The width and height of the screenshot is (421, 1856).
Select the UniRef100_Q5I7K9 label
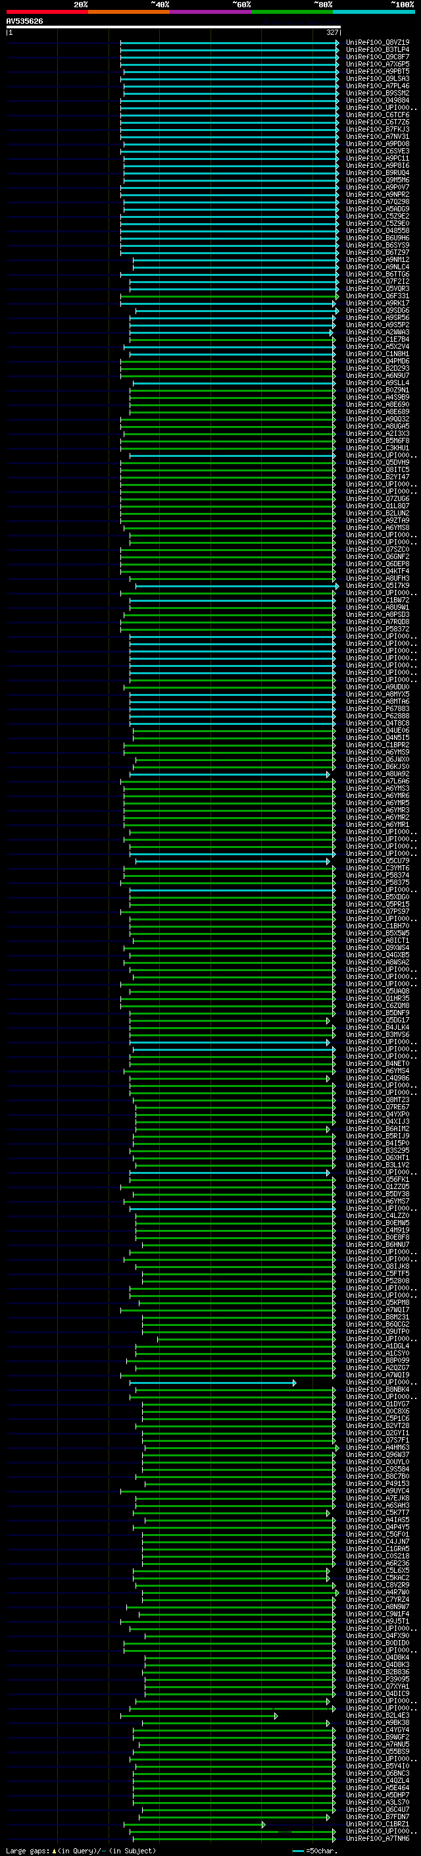point(378,585)
